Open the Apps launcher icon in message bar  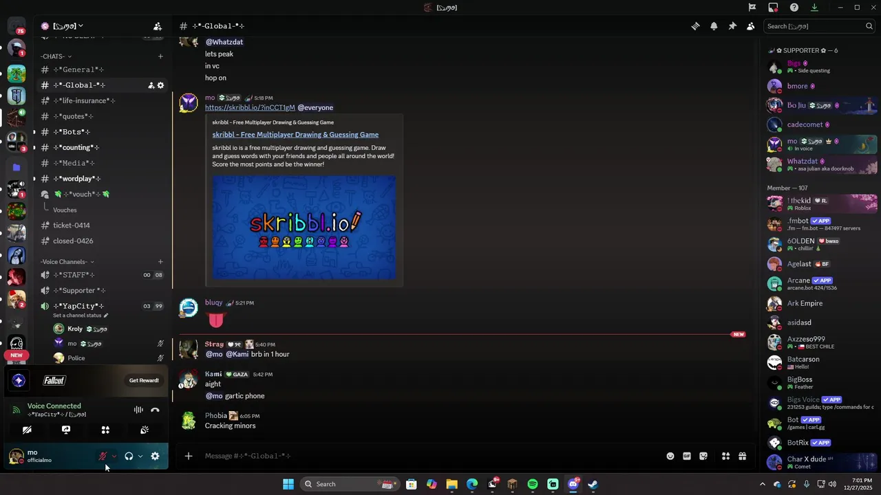point(725,456)
